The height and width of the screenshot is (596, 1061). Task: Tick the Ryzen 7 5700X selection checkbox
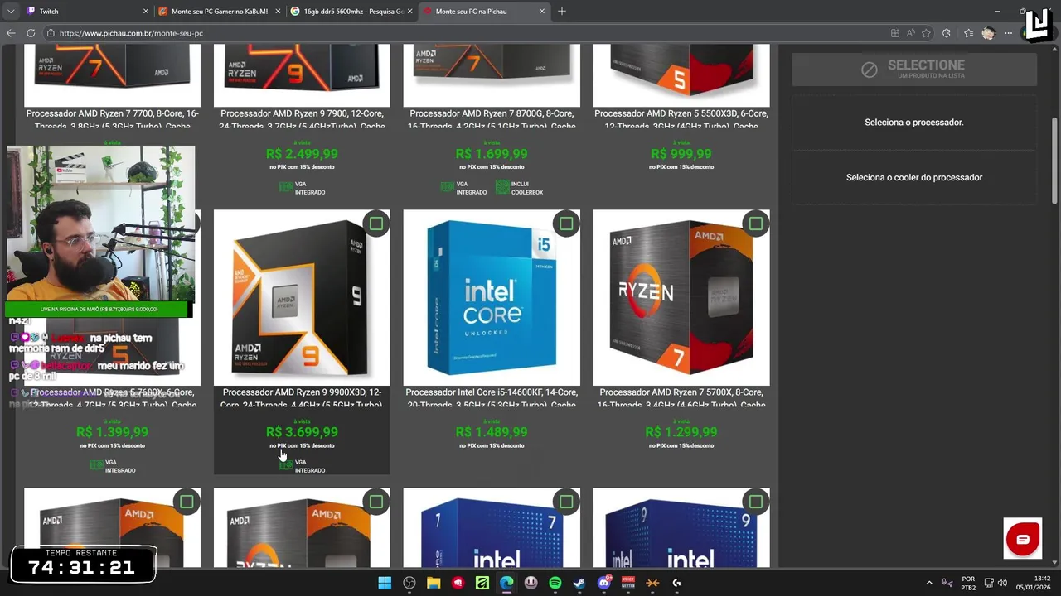point(756,223)
